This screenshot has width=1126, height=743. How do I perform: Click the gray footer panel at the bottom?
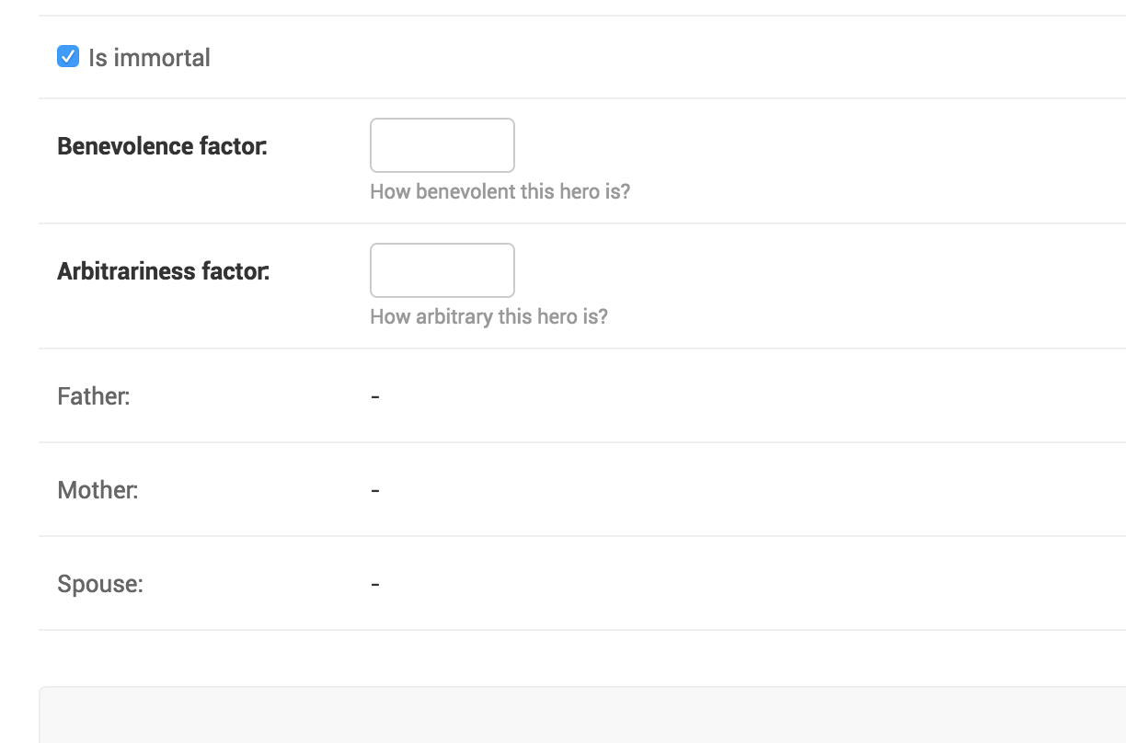[582, 714]
